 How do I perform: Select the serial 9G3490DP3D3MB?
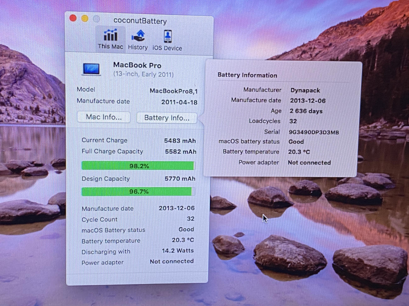(314, 132)
